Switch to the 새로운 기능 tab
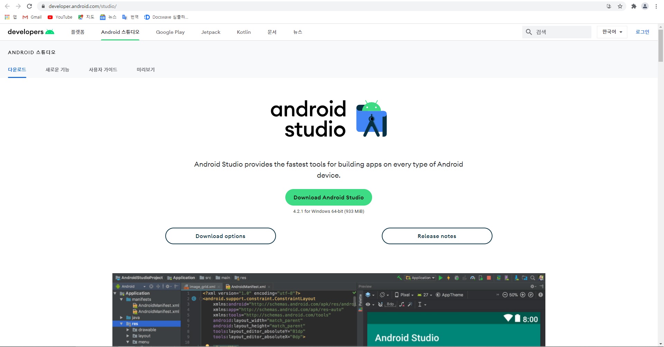 57,69
